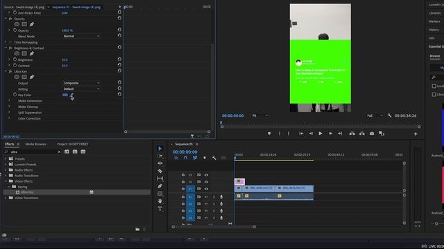Viewport: 444px width, 249px height.
Task: Toggle lock on video track V1
Action: click(x=183, y=189)
